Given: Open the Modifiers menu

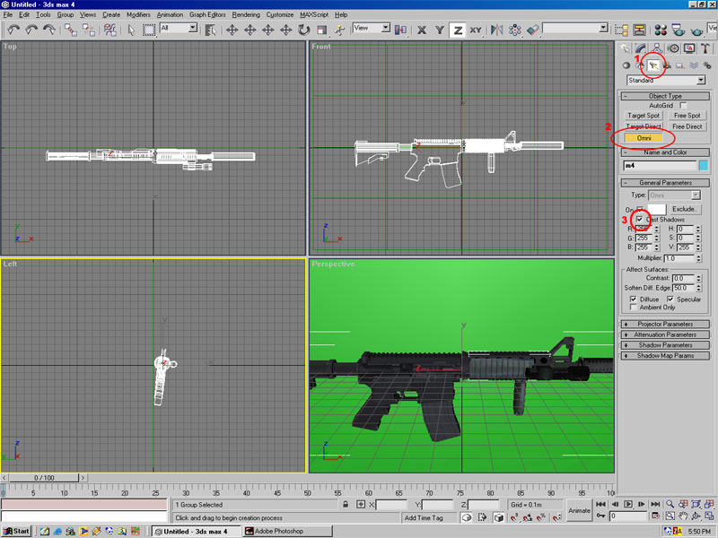Looking at the screenshot, I should point(138,15).
